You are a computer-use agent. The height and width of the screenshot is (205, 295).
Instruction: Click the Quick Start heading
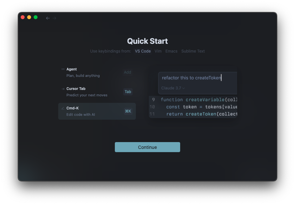pos(147,41)
